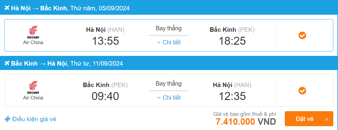338x130 pixels.
Task: Click the 12:35 arrival time in Hà Nội
Action: click(x=232, y=96)
